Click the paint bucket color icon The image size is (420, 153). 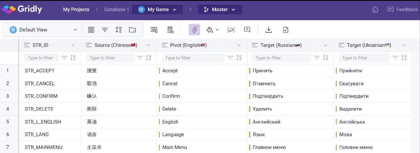[x=209, y=30]
